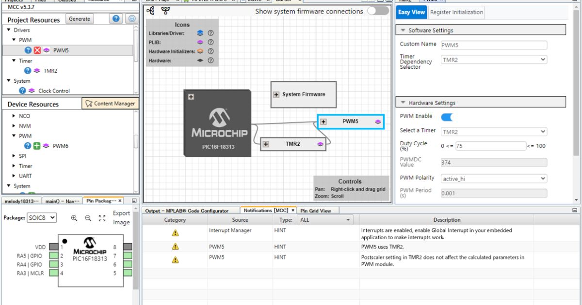
Task: Add PWM6 using the green plus icon
Action: [37, 146]
